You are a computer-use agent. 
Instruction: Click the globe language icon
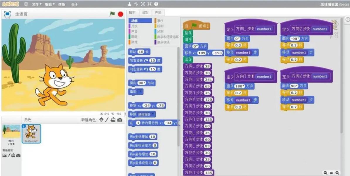[x=26, y=4]
